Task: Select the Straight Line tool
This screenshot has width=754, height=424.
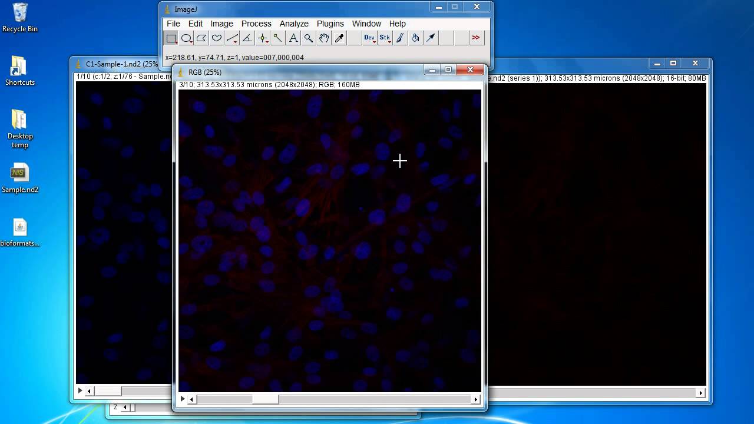Action: [x=232, y=38]
